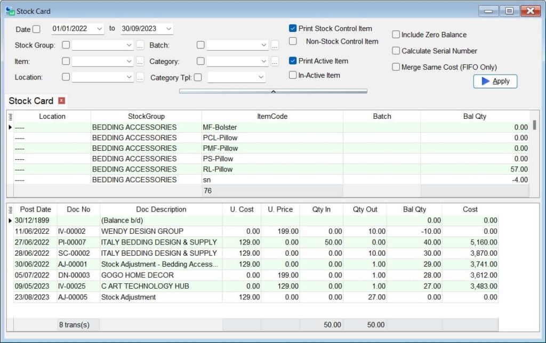Enable Merge Same Cost (FIFO Only)
Screen dimensions: 546x343
[x=396, y=67]
